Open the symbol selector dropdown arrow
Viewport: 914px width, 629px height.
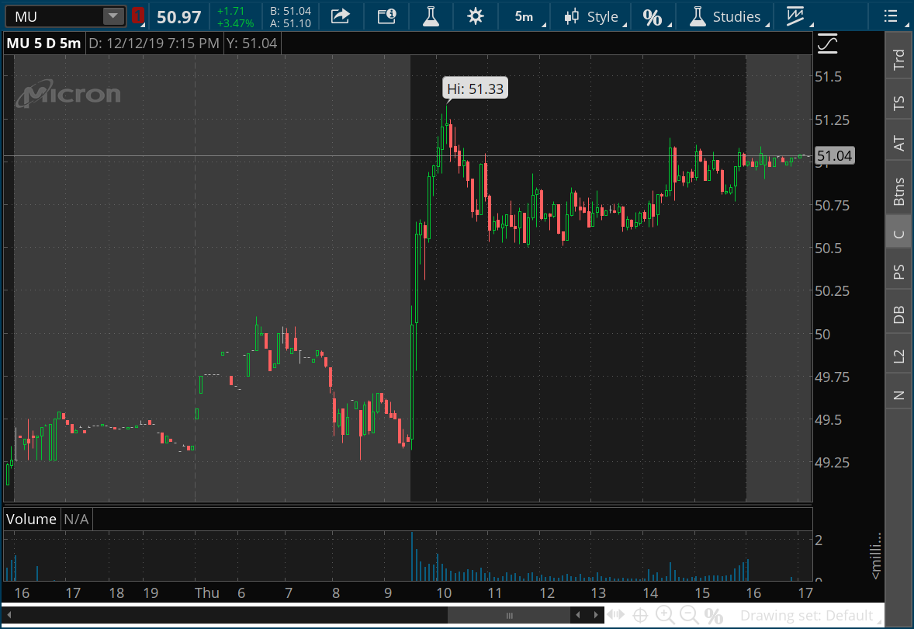[x=113, y=16]
